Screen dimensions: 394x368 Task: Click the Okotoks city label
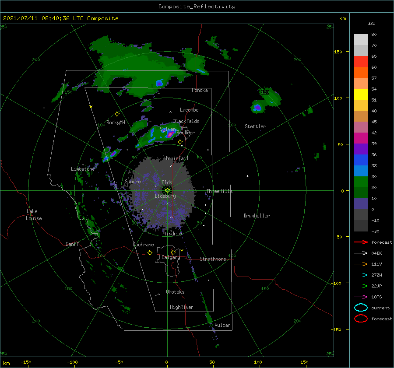[x=175, y=292]
